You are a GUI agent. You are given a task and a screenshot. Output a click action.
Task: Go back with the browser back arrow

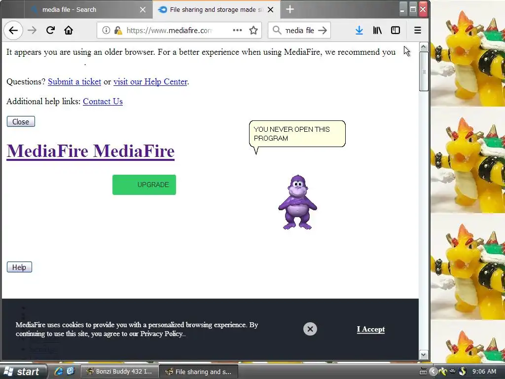tap(13, 30)
